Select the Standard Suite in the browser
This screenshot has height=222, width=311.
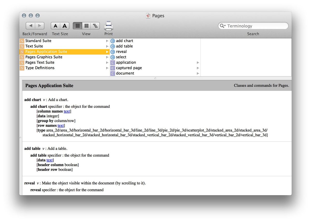[x=38, y=41]
